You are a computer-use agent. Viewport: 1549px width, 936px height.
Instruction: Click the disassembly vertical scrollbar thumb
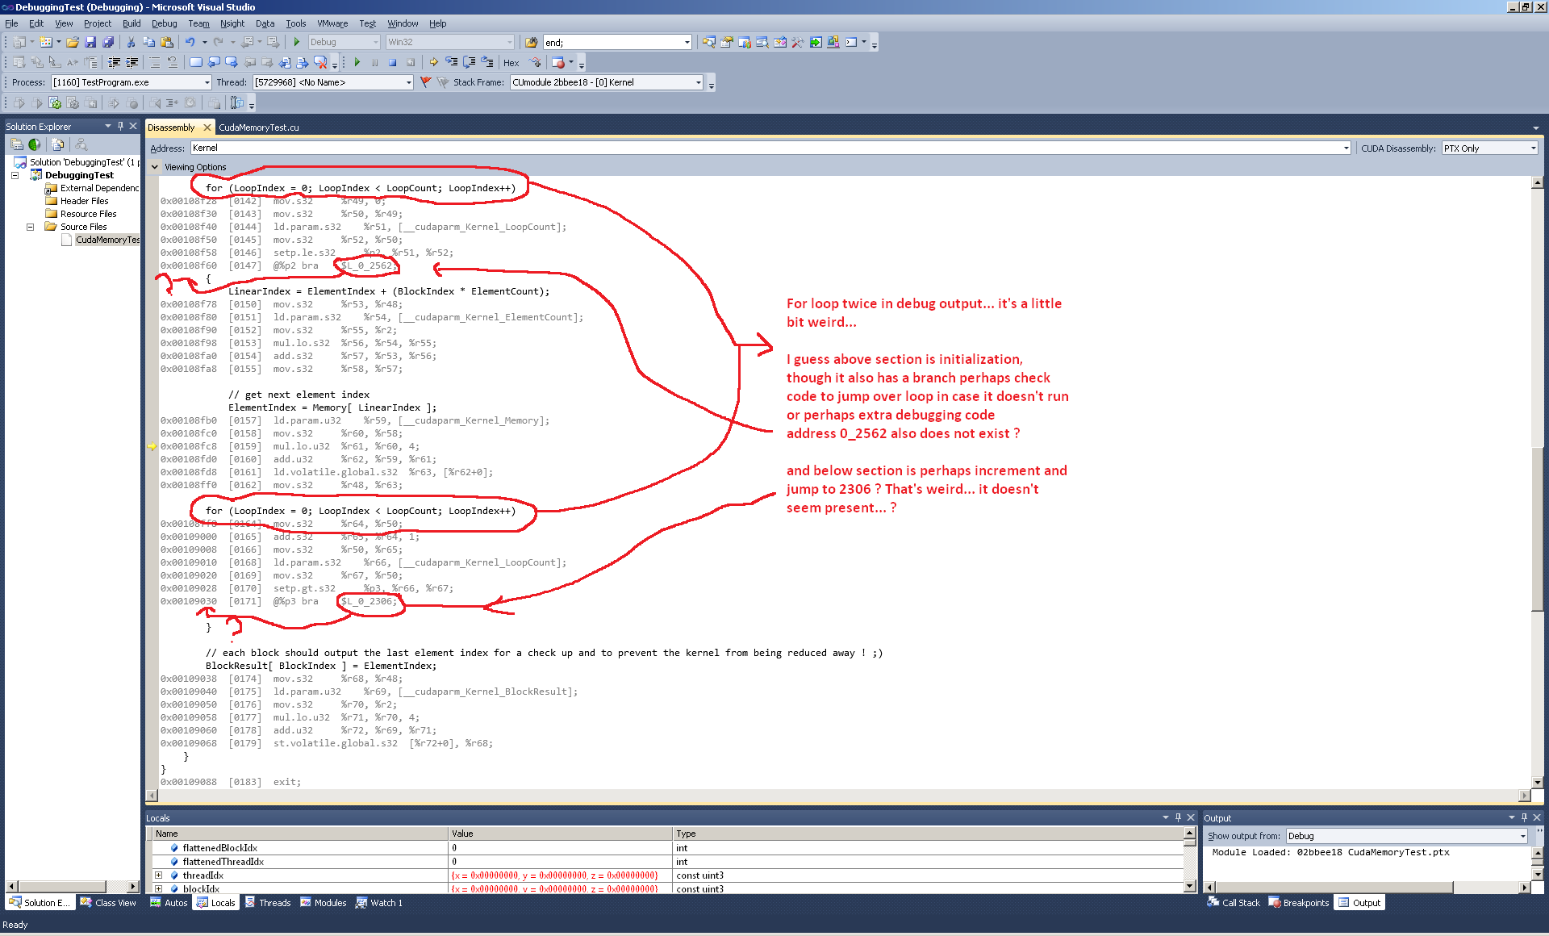1538,529
